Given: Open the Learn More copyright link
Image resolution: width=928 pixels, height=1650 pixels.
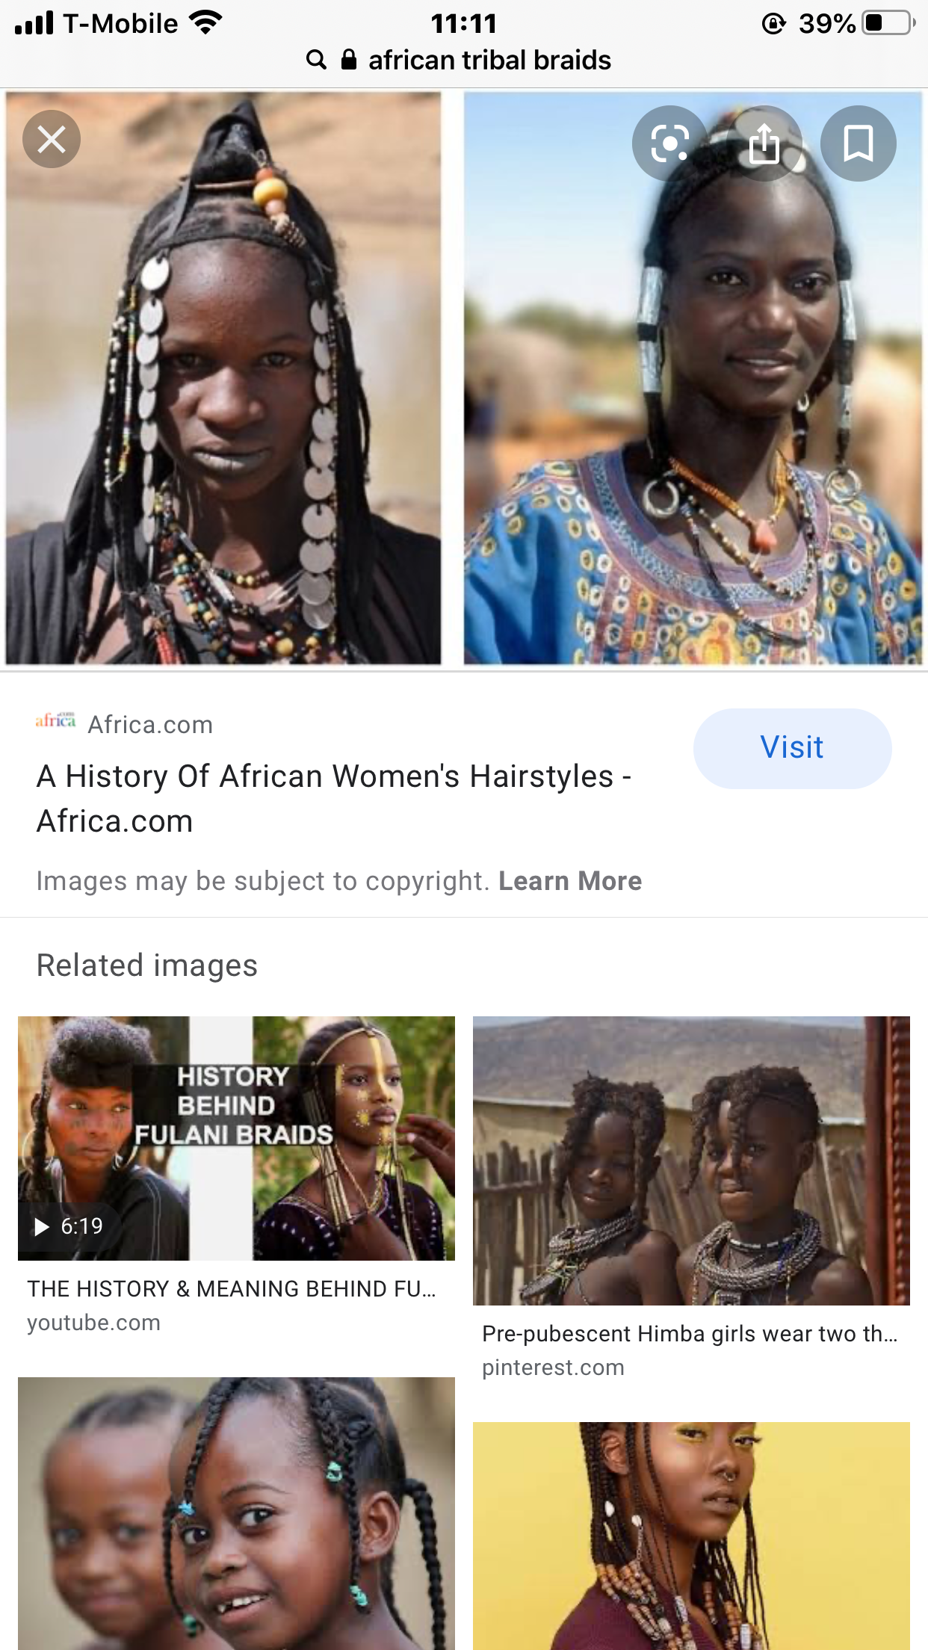Looking at the screenshot, I should (x=570, y=881).
